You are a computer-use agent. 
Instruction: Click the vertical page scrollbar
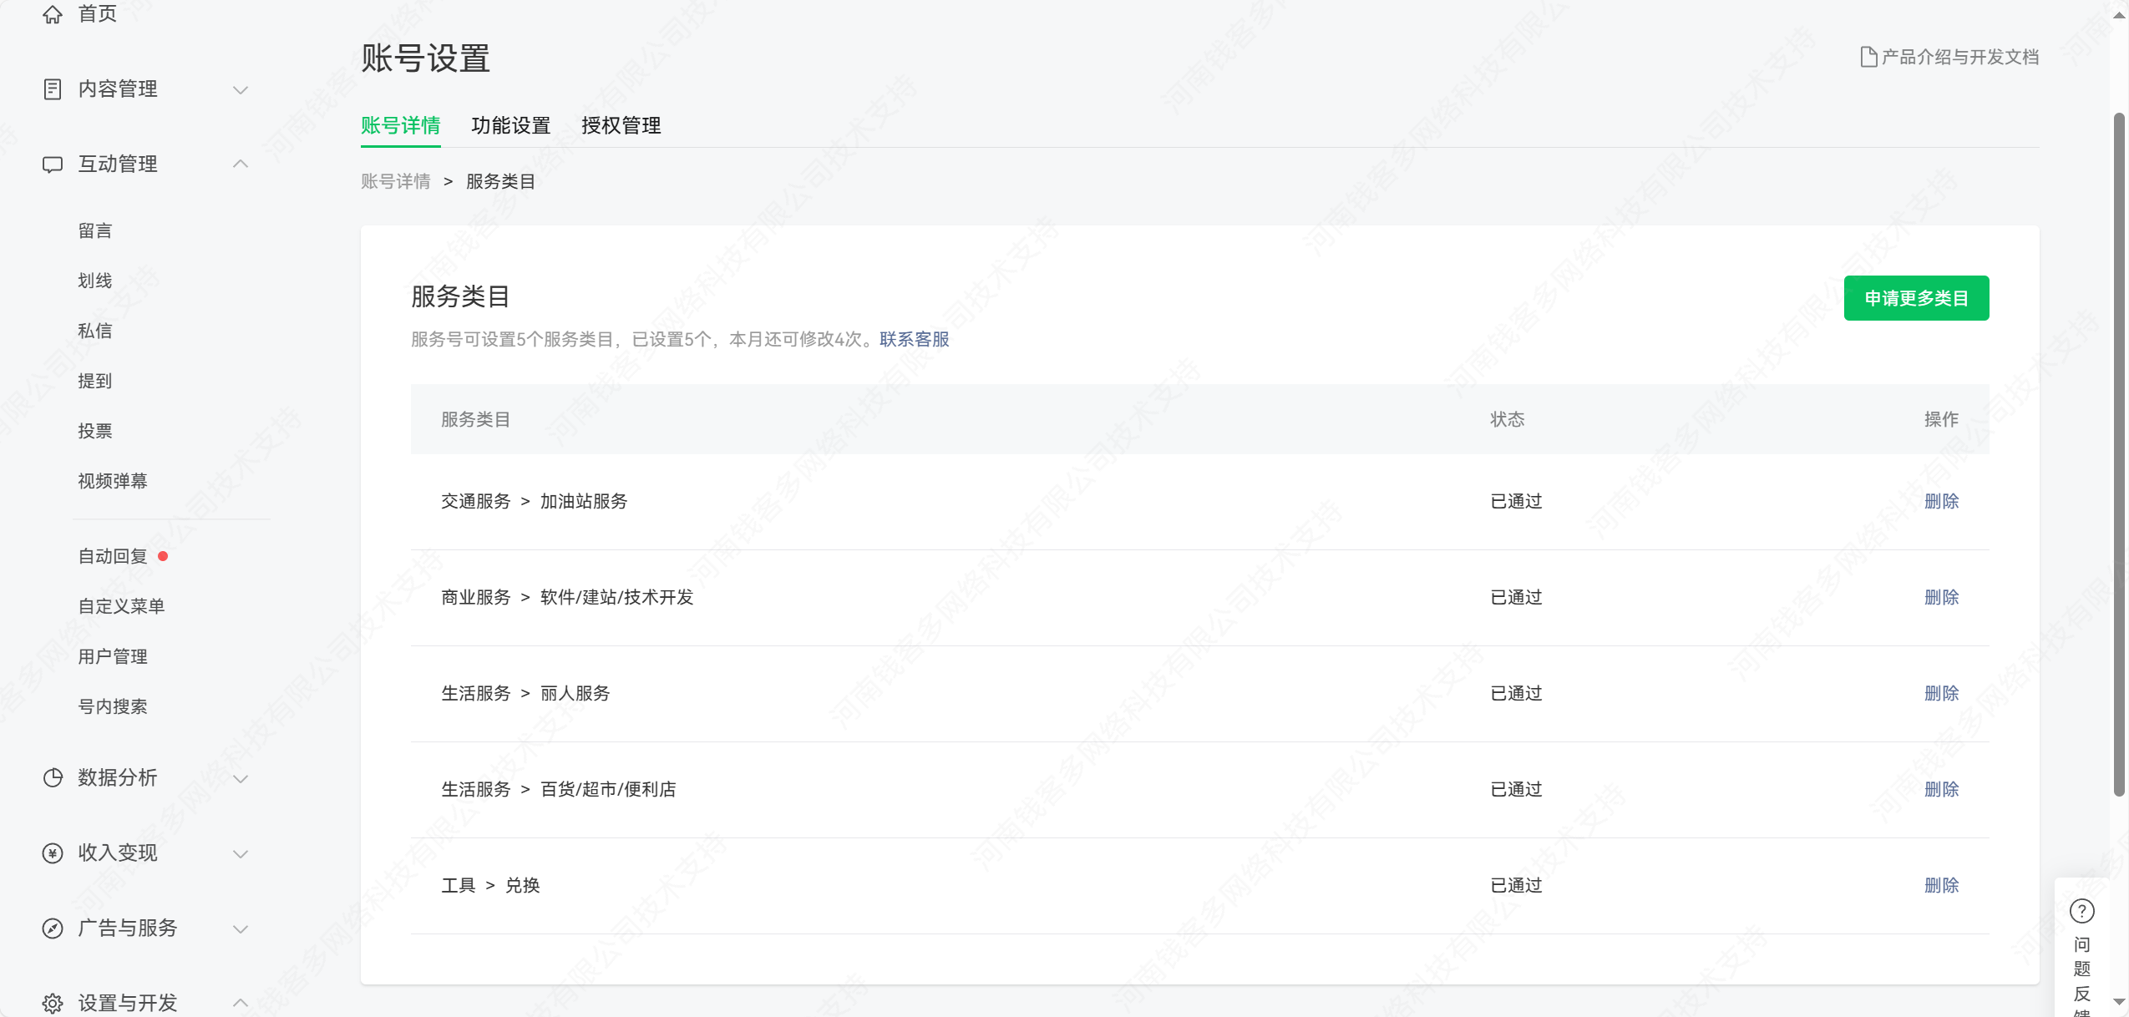click(x=2118, y=455)
